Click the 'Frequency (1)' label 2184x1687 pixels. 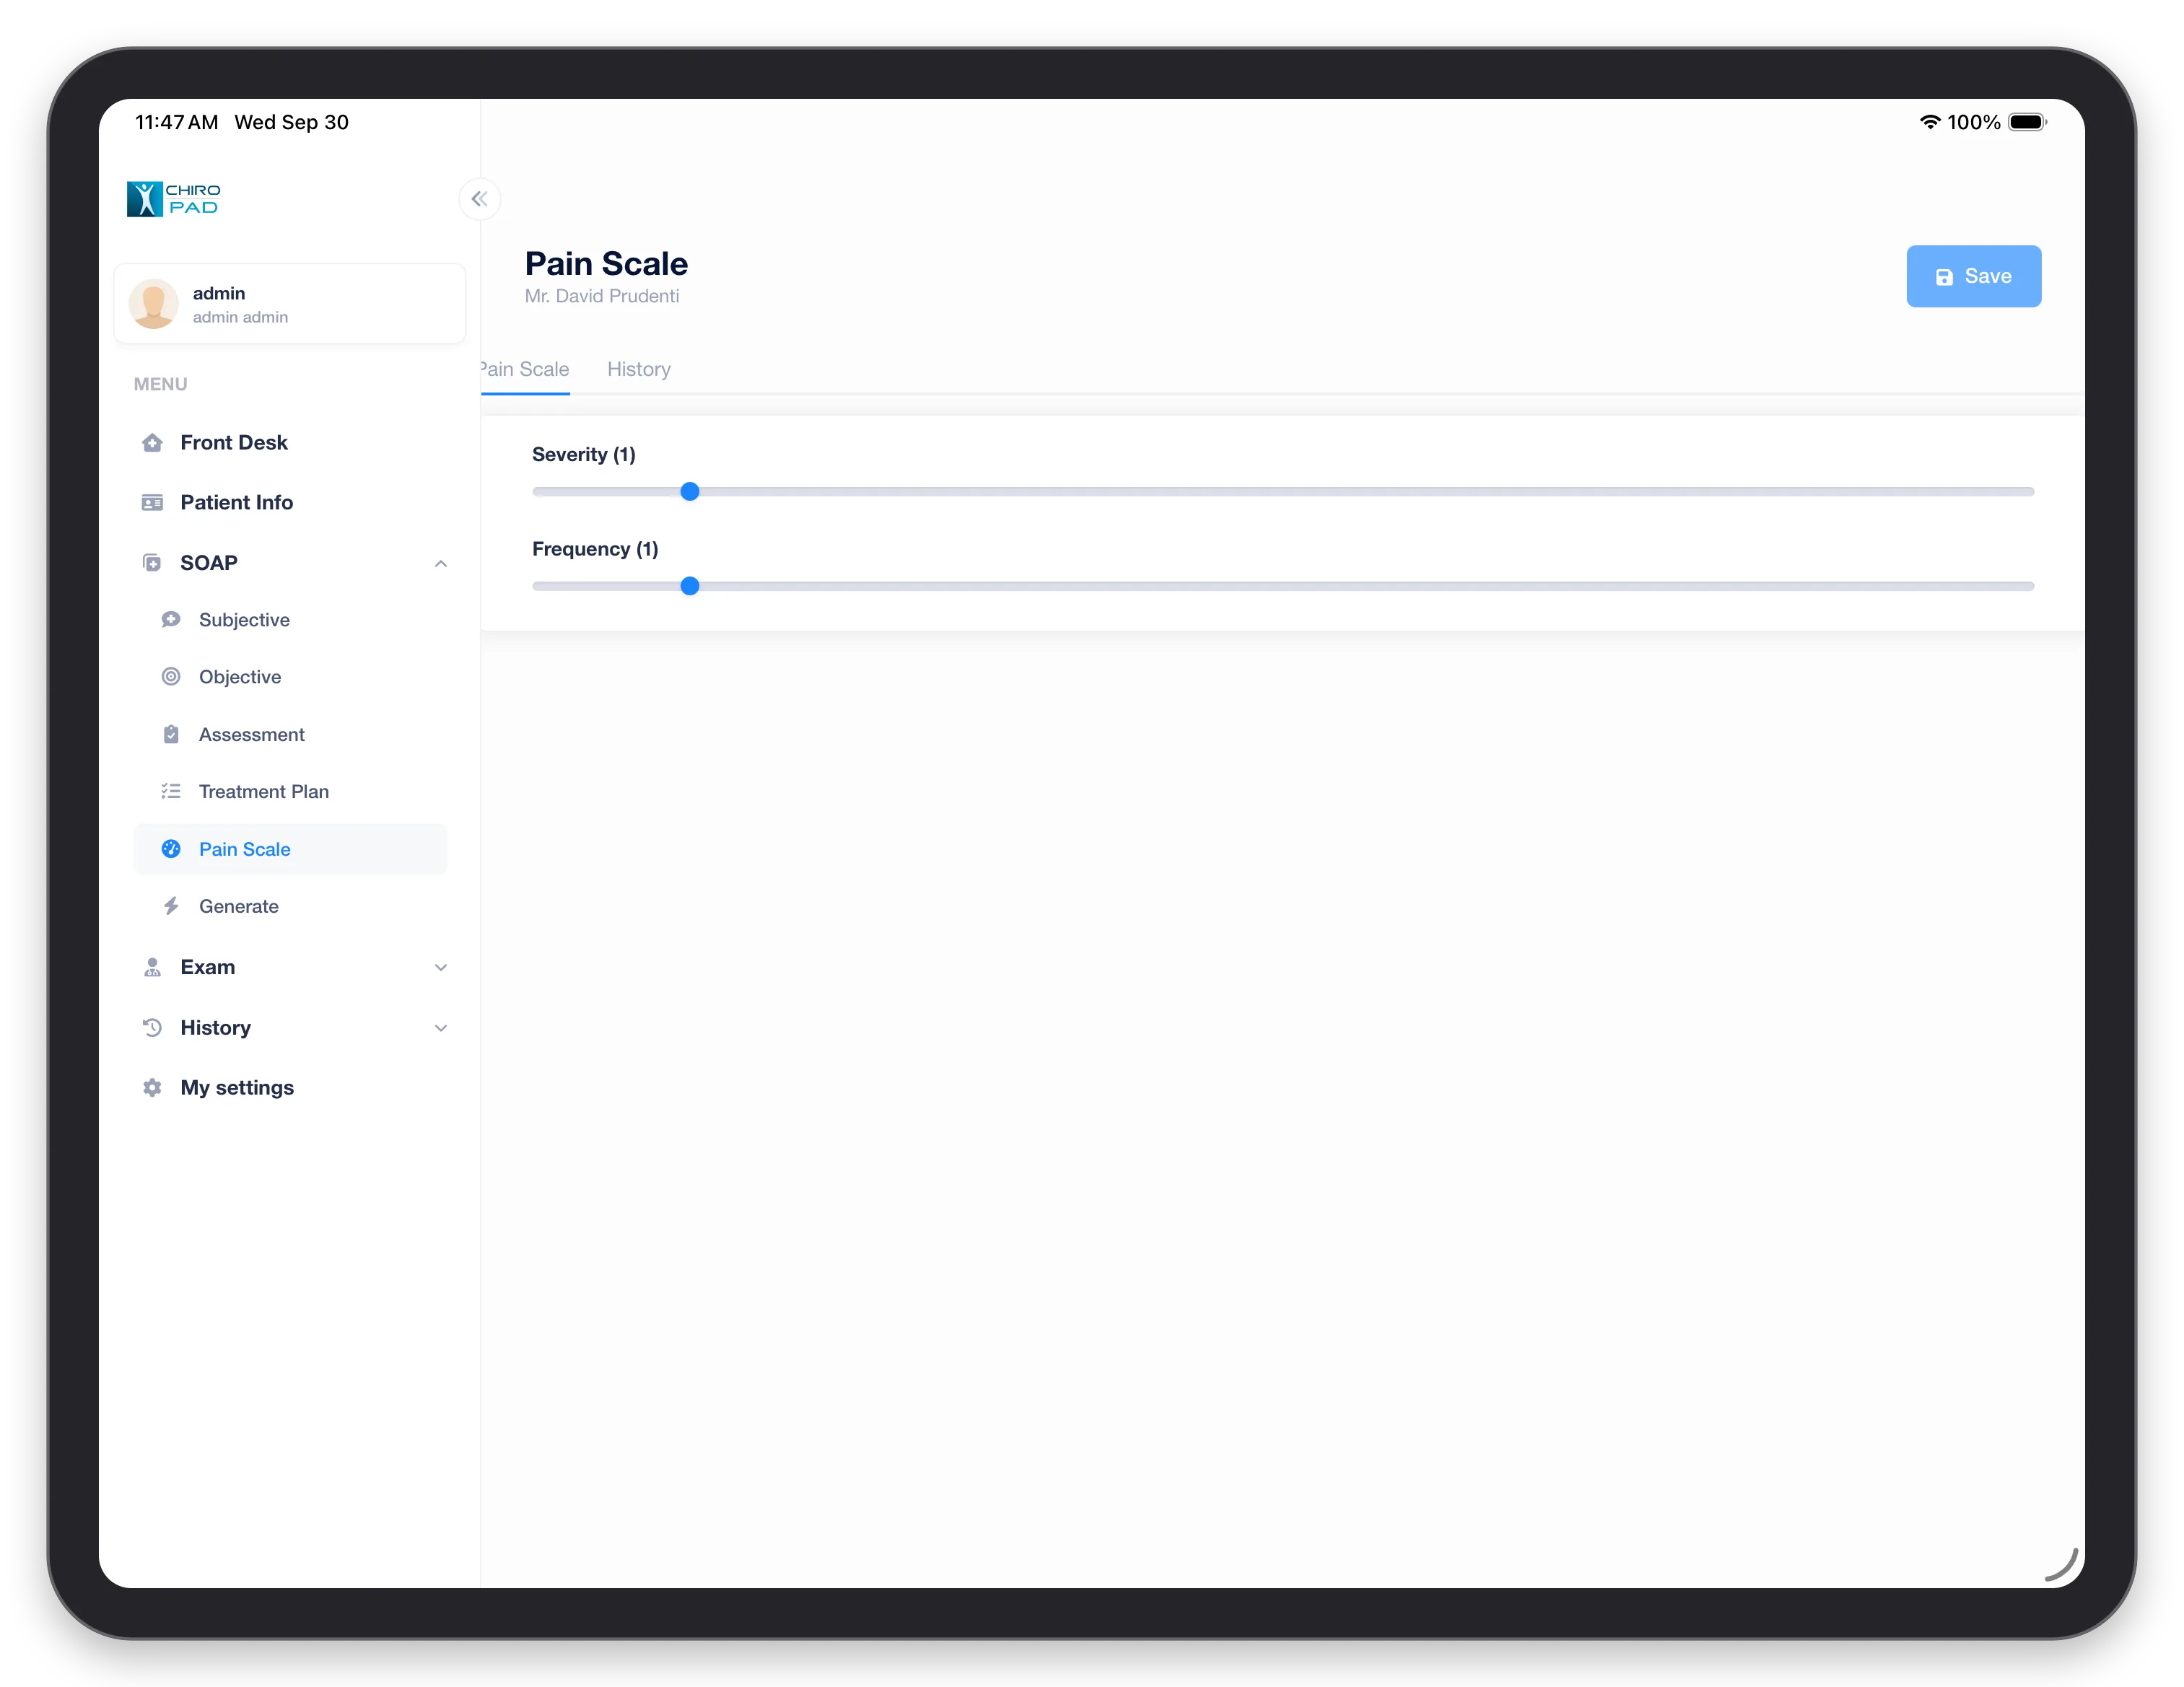coord(595,550)
